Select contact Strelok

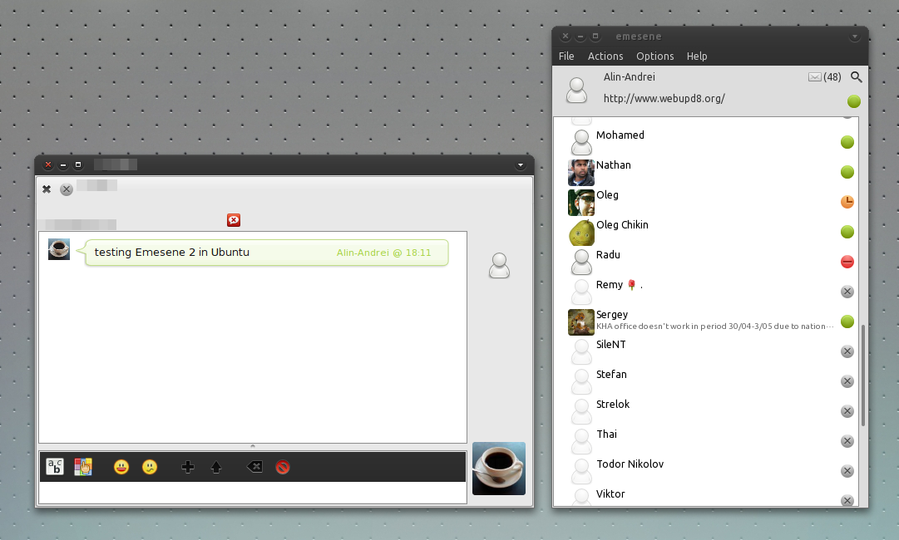tap(706, 410)
